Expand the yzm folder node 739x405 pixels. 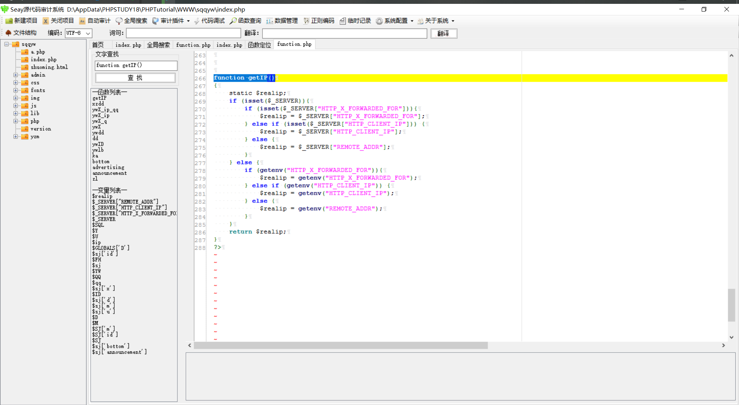click(x=15, y=137)
